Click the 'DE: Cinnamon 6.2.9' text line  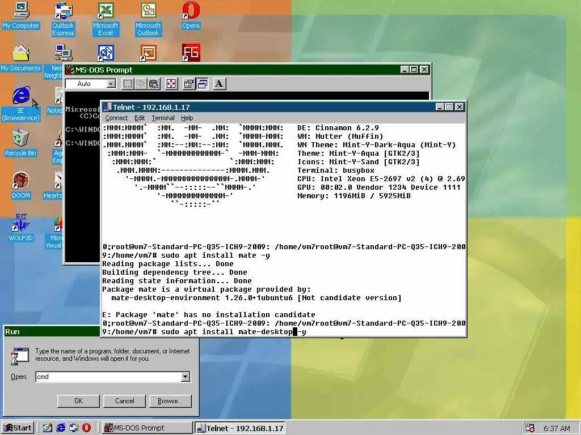338,128
